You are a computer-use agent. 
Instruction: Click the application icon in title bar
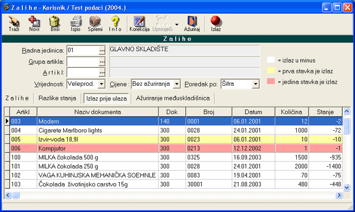[x=6, y=7]
